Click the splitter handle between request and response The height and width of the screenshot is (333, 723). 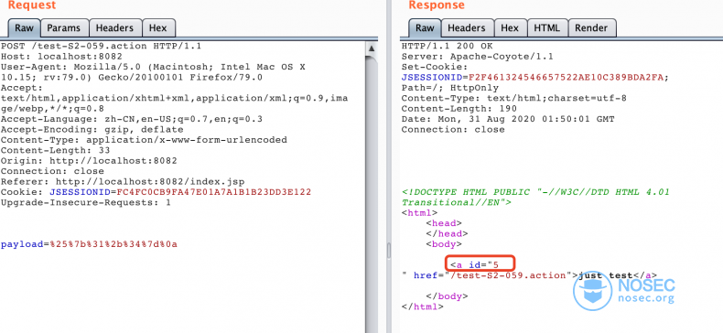pos(389,250)
